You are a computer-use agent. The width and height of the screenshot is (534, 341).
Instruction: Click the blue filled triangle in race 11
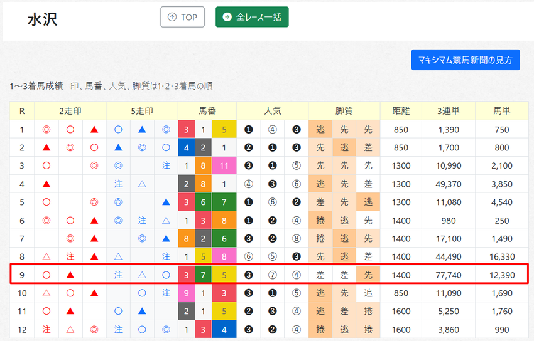point(142,311)
